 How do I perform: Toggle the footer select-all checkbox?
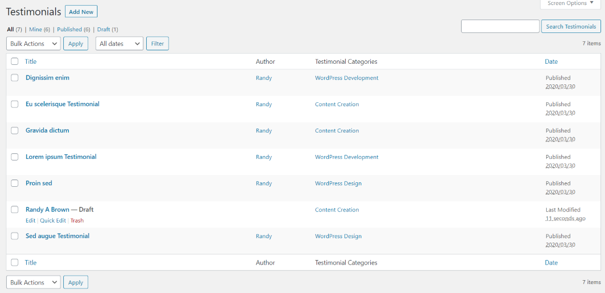click(x=15, y=263)
